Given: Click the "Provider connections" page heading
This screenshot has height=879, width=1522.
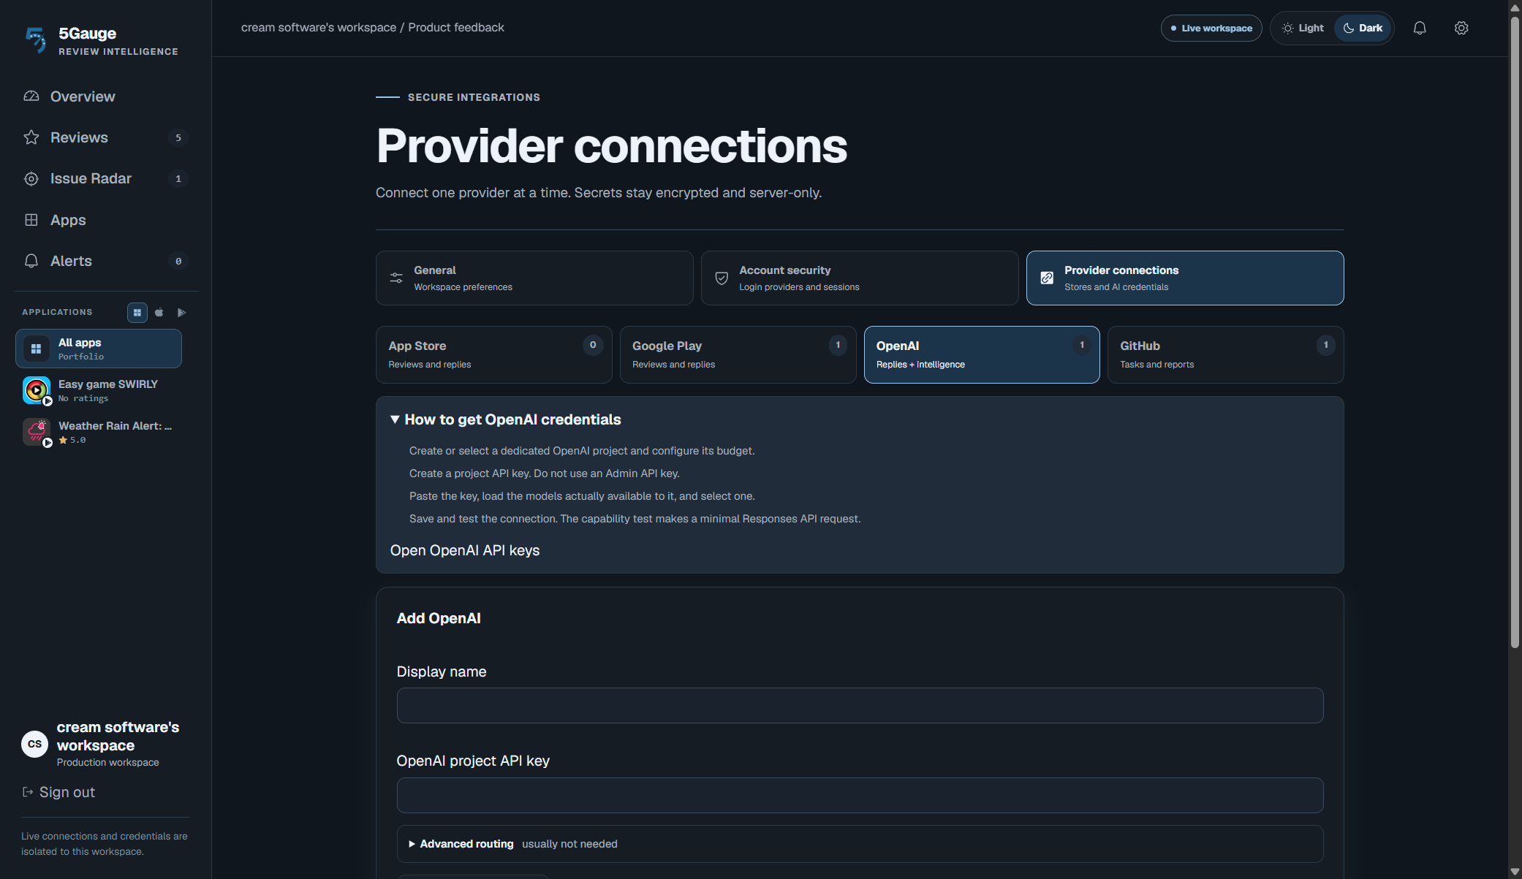Looking at the screenshot, I should click(x=612, y=145).
